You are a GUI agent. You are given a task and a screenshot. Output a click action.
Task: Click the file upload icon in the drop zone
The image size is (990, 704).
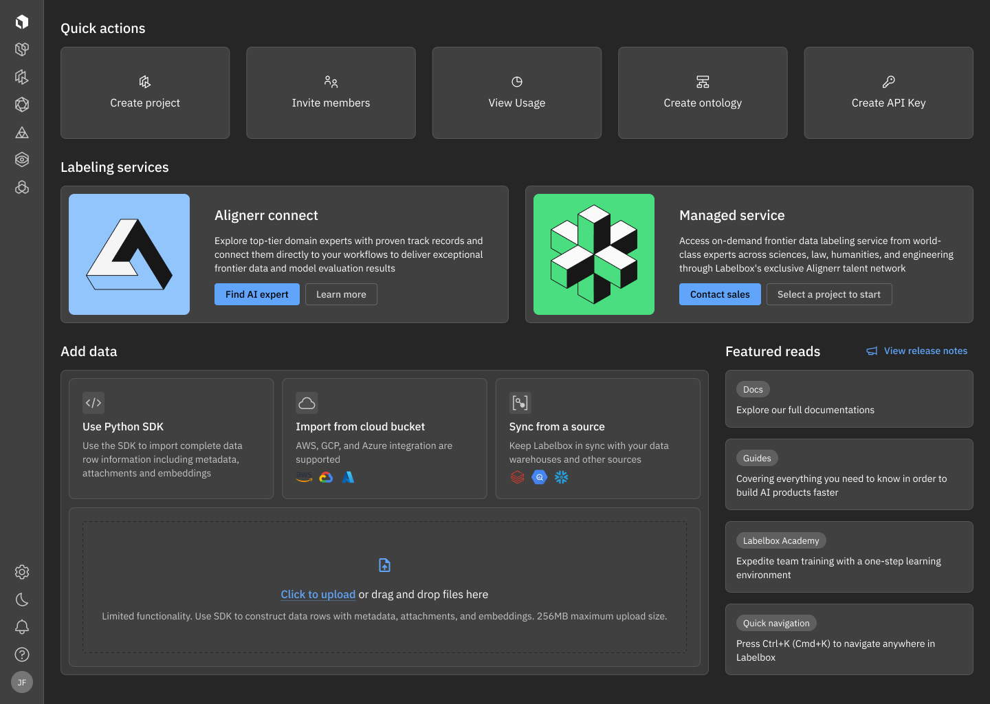tap(384, 565)
